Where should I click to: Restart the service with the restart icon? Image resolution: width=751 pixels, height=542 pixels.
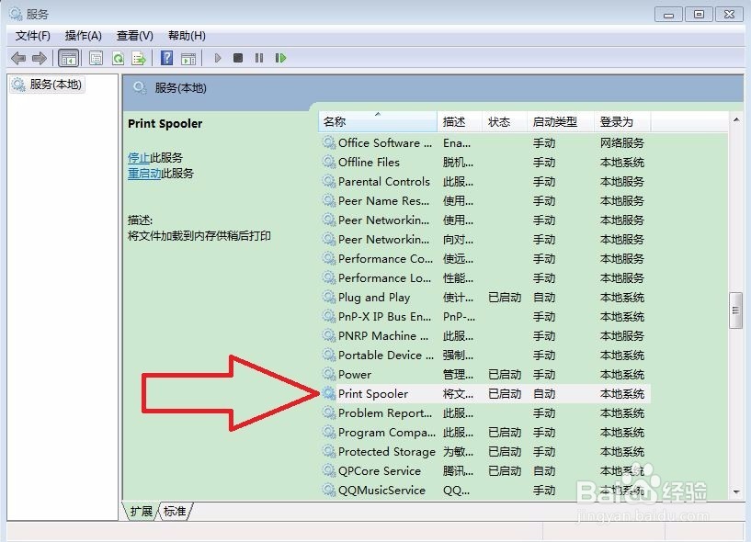280,58
